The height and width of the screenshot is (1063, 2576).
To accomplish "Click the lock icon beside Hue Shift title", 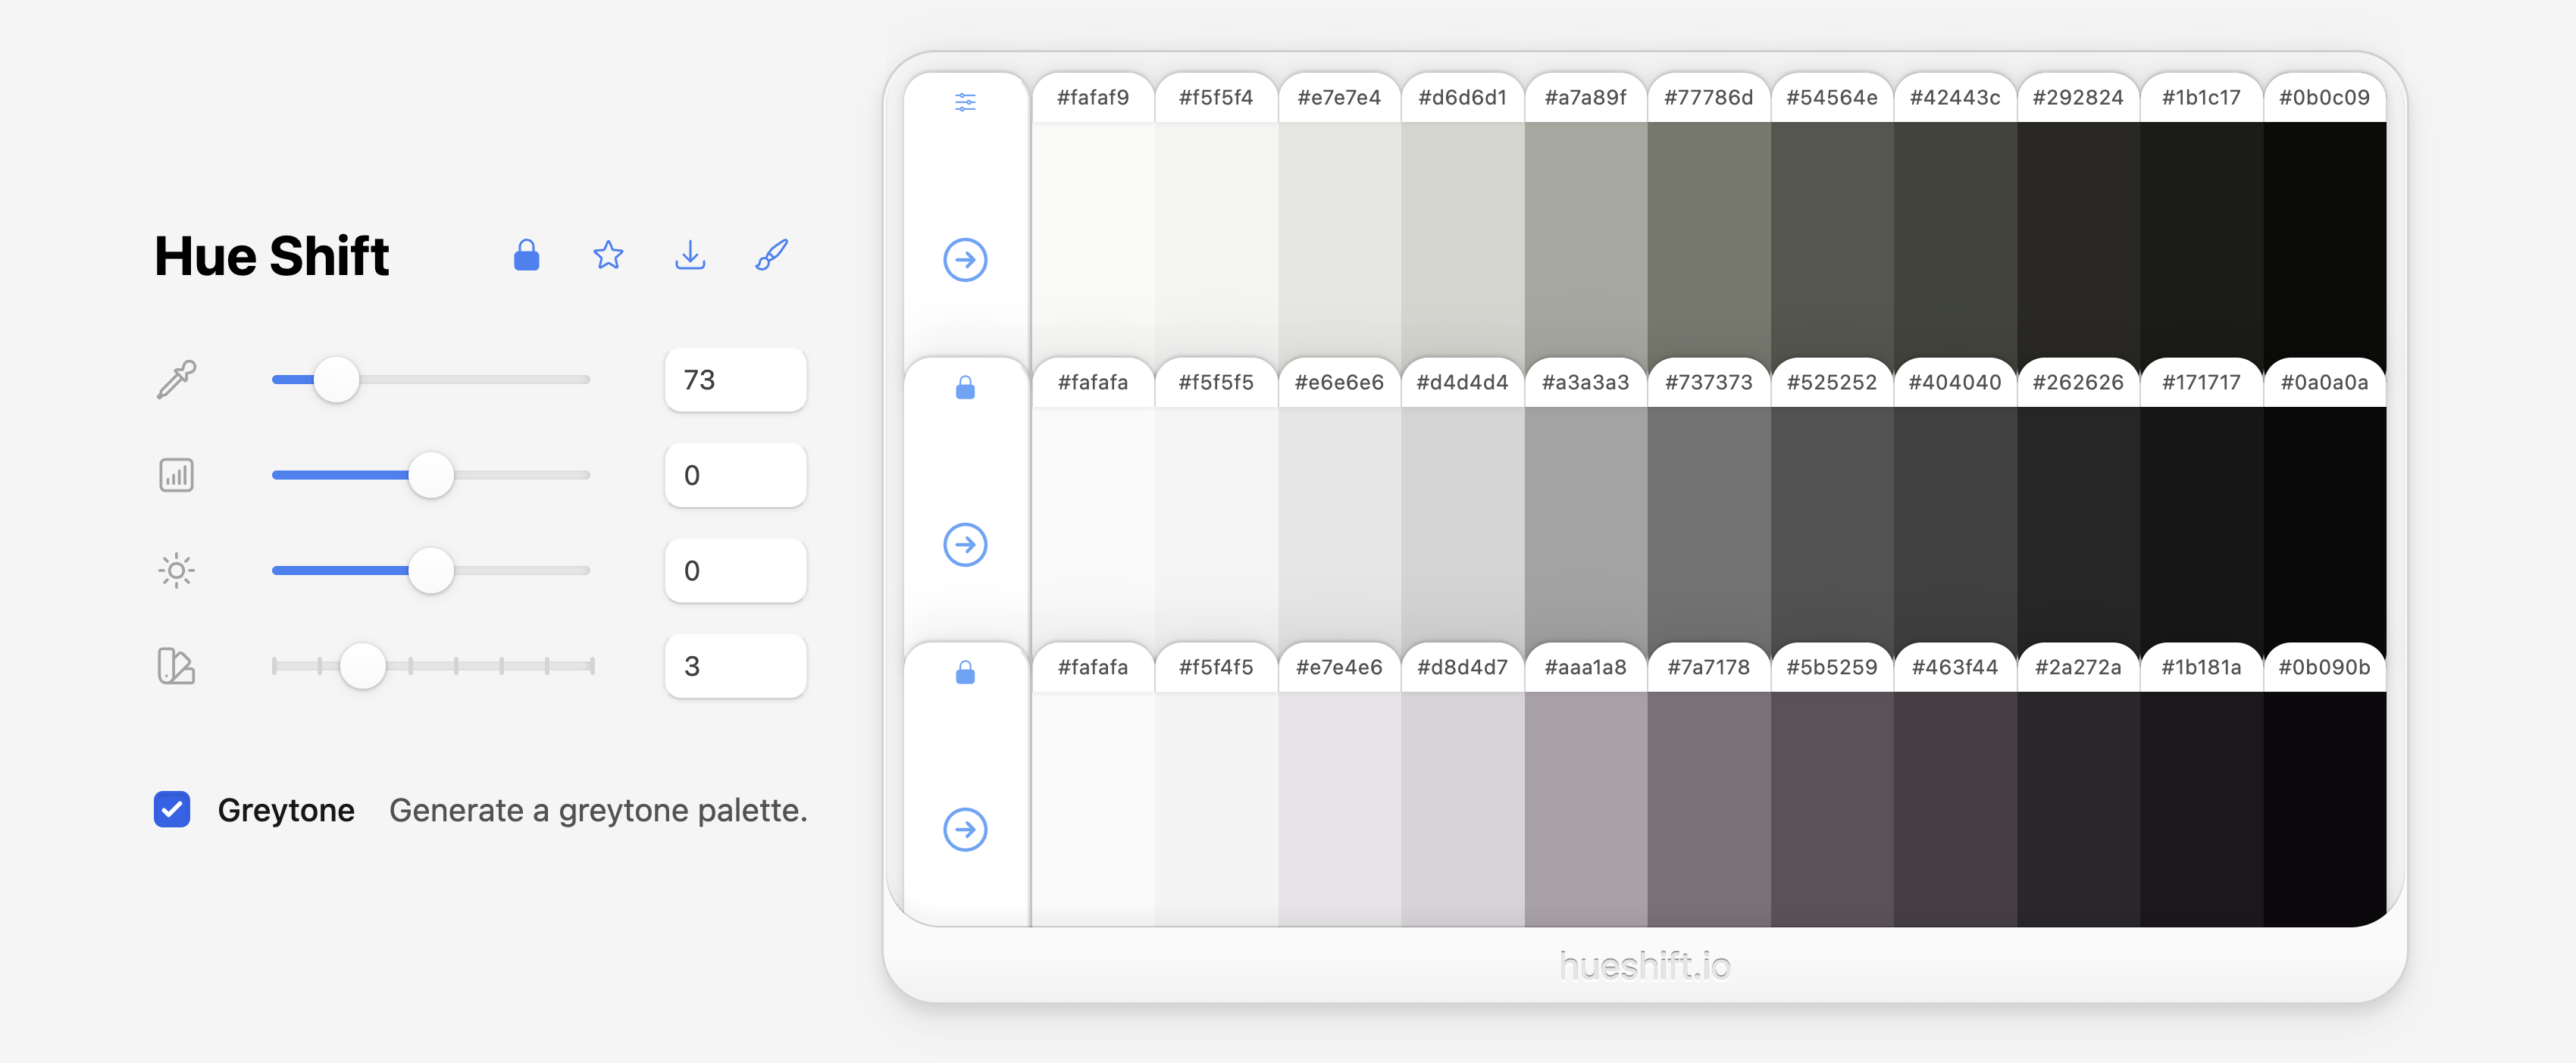I will (x=526, y=256).
